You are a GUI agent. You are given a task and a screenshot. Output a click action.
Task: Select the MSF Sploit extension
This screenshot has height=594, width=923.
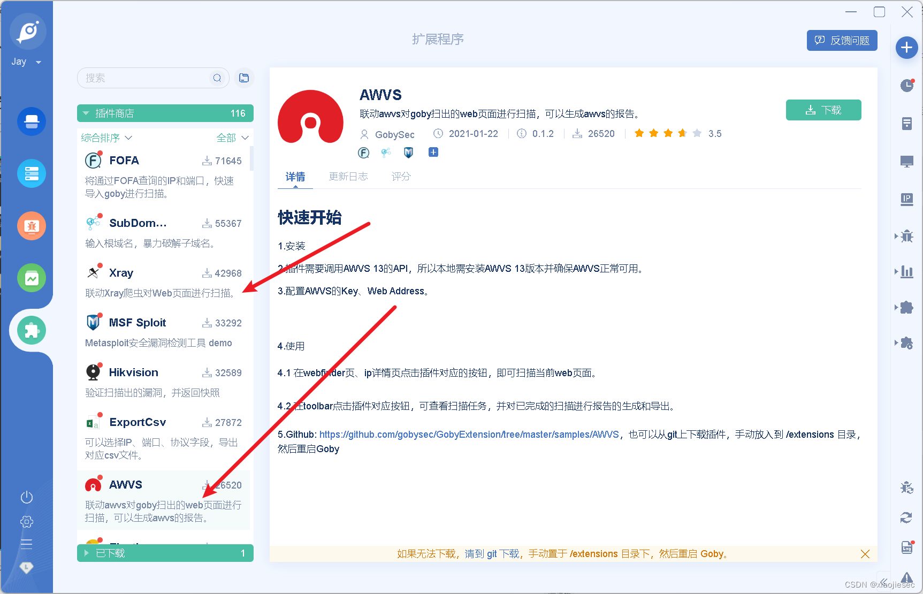click(164, 331)
